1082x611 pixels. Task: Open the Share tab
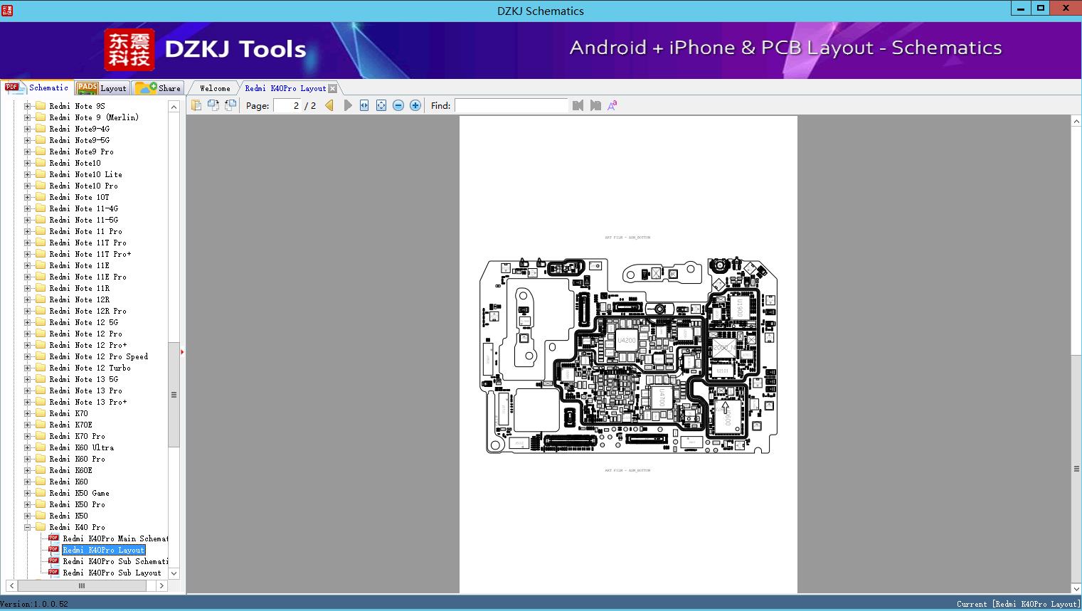[x=159, y=88]
